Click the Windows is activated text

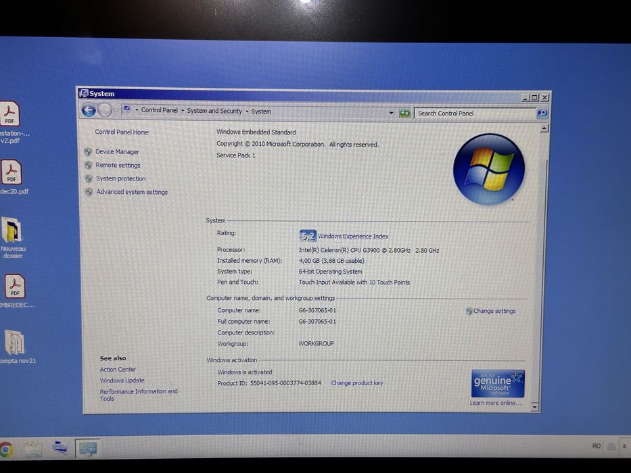245,372
